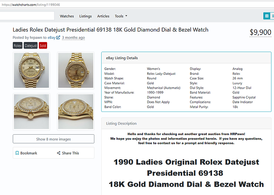Open the Tools dropdown menu

[121, 16]
